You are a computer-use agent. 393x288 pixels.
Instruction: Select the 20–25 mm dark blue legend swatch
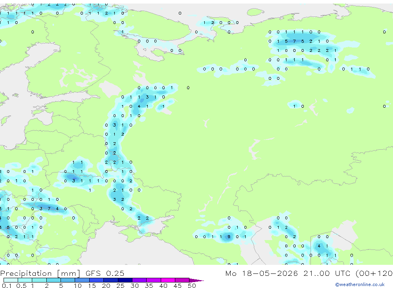pos(111,280)
